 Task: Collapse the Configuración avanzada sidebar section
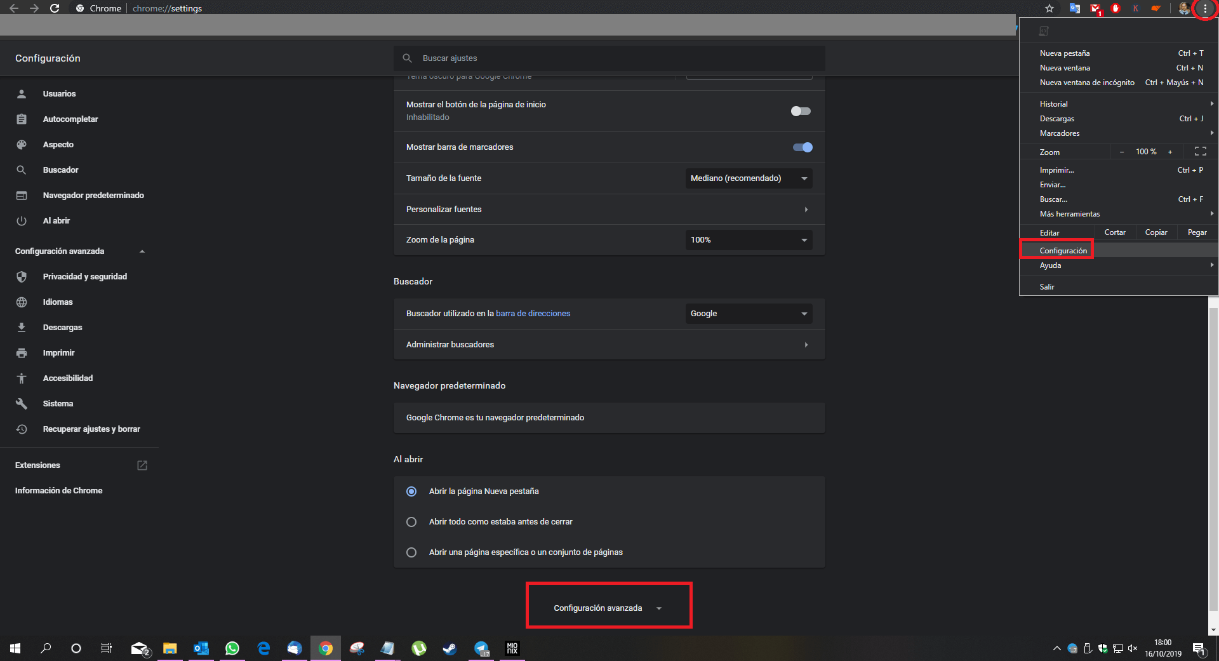point(142,251)
